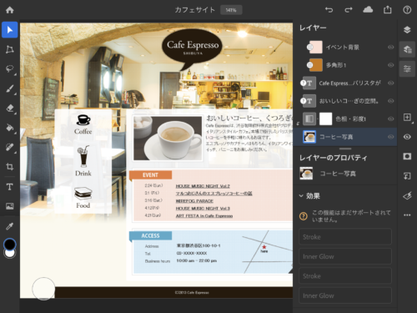This screenshot has width=417, height=313.
Task: Click the Cafe Espress layer T thumbnail
Action: click(309, 83)
